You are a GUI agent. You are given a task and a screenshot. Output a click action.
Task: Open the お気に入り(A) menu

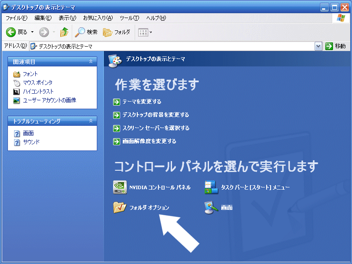[x=98, y=18]
